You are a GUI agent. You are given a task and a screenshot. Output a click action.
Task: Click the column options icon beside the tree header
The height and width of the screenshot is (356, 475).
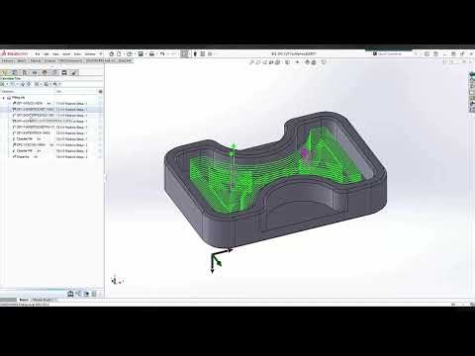coord(100,91)
